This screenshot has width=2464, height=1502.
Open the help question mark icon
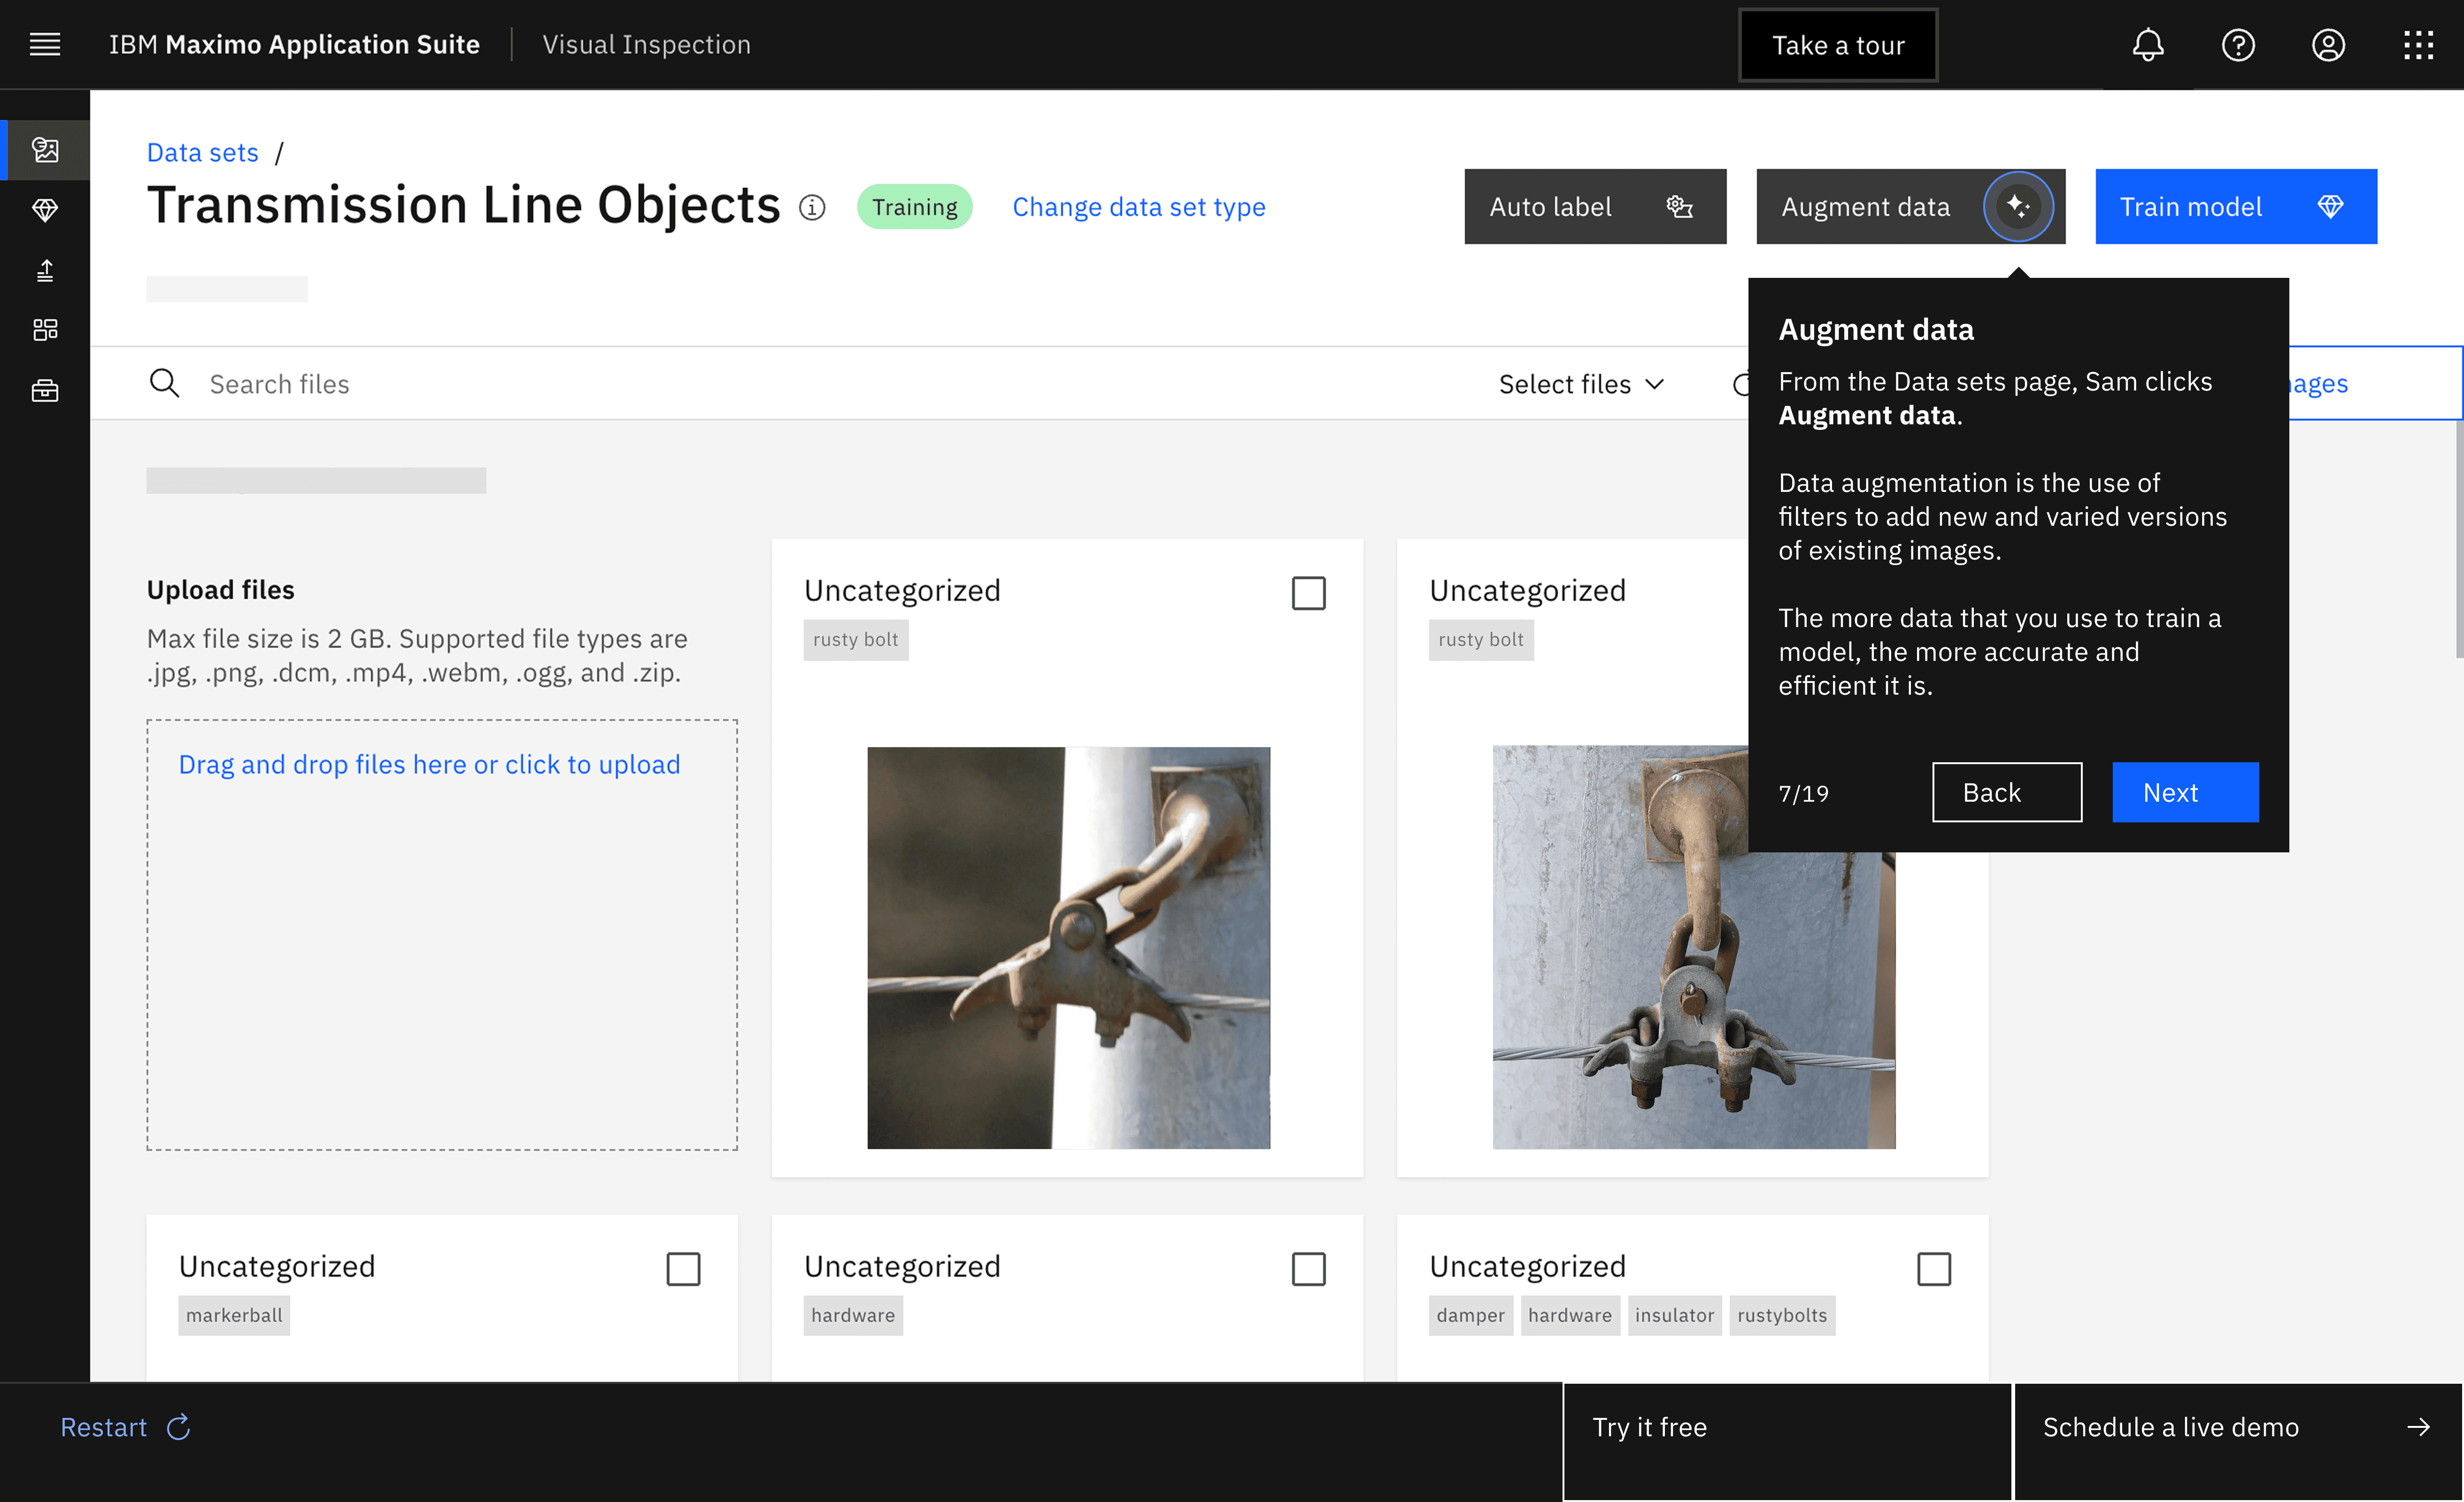[2237, 45]
